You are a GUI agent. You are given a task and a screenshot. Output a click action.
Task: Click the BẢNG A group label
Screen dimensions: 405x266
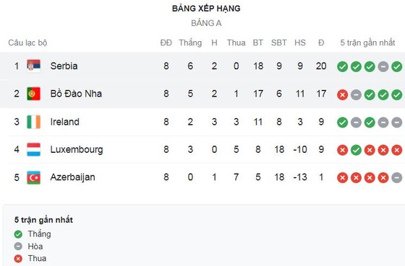click(206, 23)
